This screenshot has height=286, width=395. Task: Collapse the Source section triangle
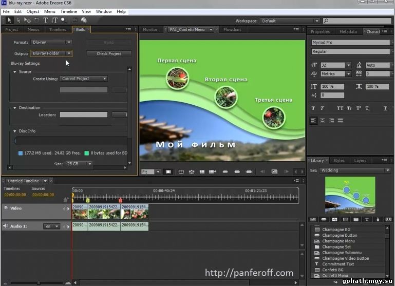pyautogui.click(x=15, y=72)
